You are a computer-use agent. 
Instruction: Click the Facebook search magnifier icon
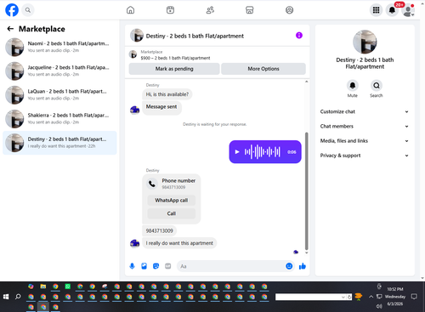(28, 10)
